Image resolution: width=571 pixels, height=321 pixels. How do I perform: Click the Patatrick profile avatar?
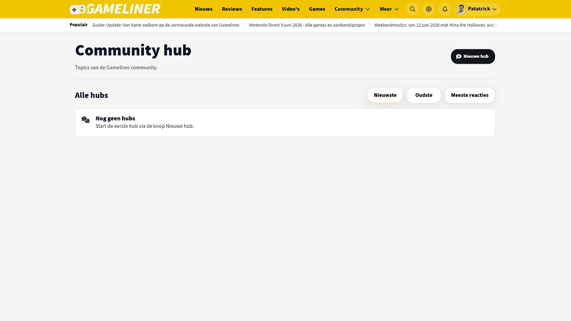pos(461,9)
